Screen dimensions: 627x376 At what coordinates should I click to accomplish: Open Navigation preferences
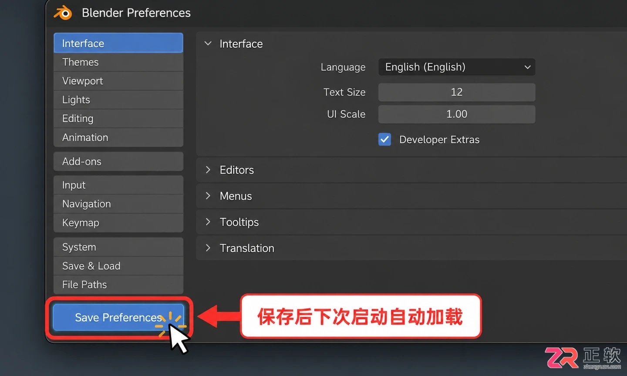tap(118, 204)
